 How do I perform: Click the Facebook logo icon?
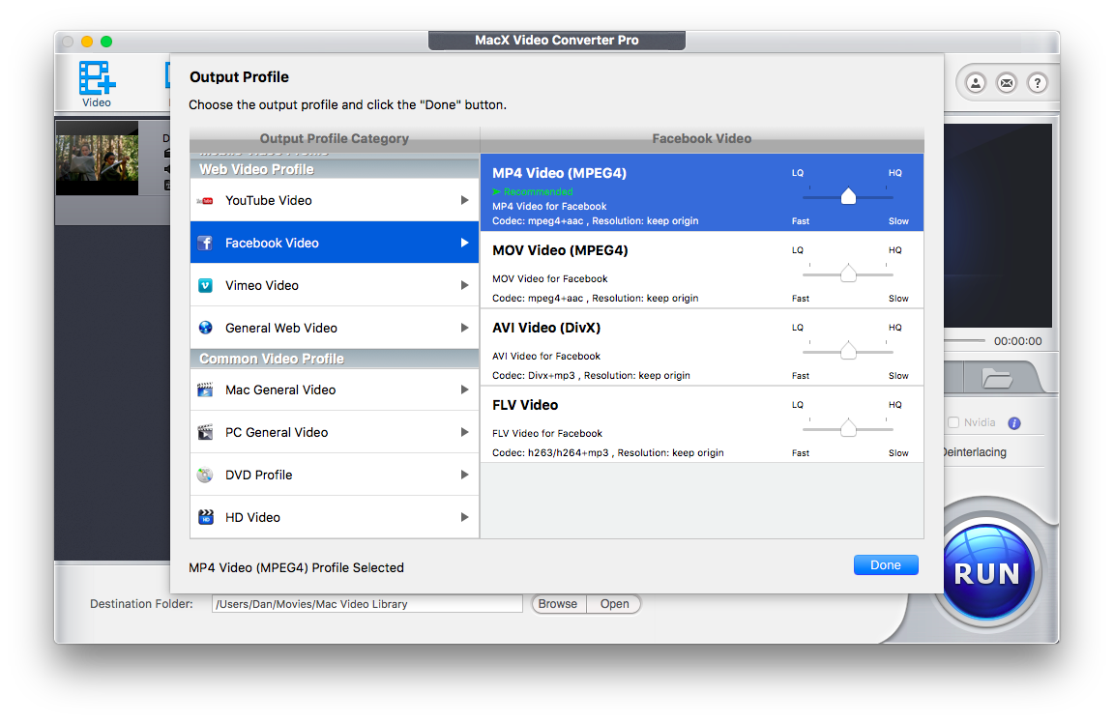pos(205,243)
